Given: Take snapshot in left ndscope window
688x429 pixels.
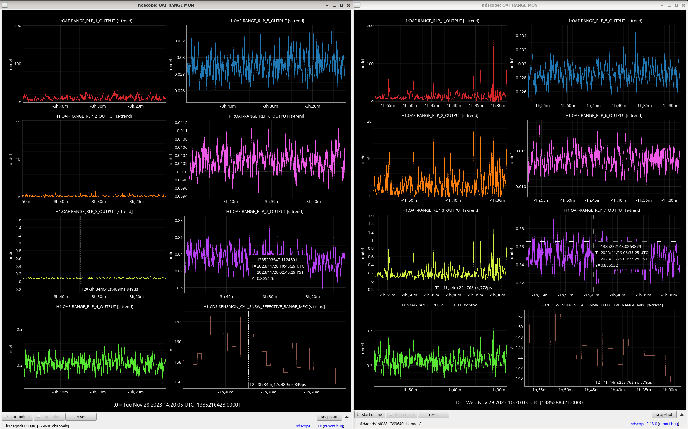Looking at the screenshot, I should tap(329, 417).
